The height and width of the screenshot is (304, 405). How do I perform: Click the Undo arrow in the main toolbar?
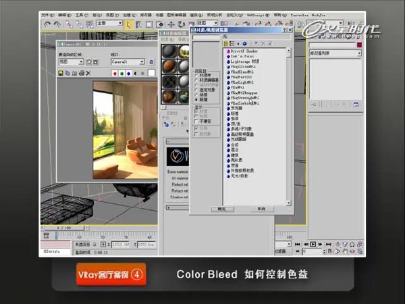(47, 24)
